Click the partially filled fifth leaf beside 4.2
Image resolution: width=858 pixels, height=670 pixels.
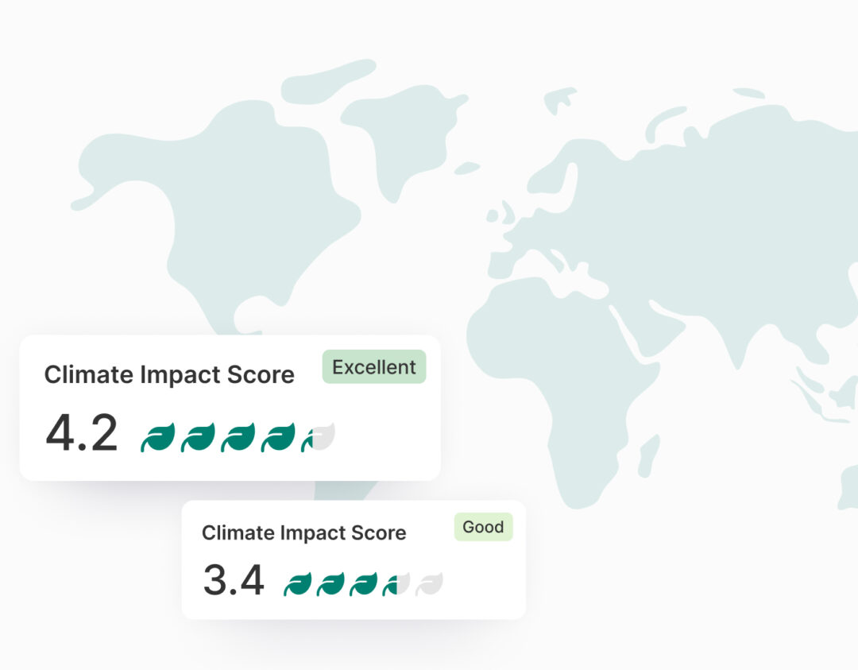[318, 437]
